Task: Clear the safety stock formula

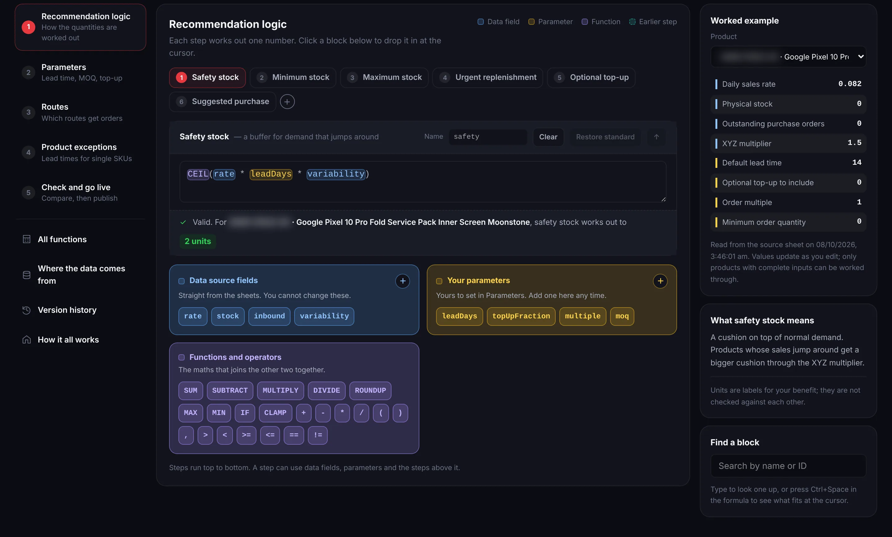Action: [x=548, y=137]
